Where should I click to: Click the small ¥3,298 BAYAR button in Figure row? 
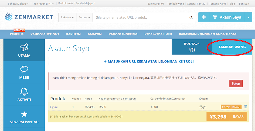pos(231,107)
